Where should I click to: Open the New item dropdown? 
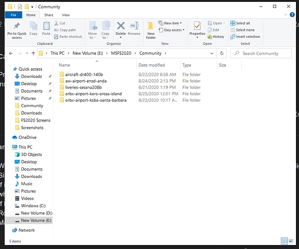[170, 23]
